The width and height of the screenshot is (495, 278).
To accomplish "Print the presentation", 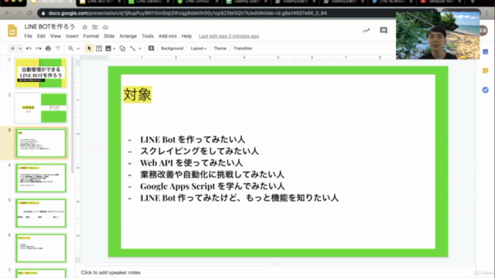I will [x=48, y=48].
